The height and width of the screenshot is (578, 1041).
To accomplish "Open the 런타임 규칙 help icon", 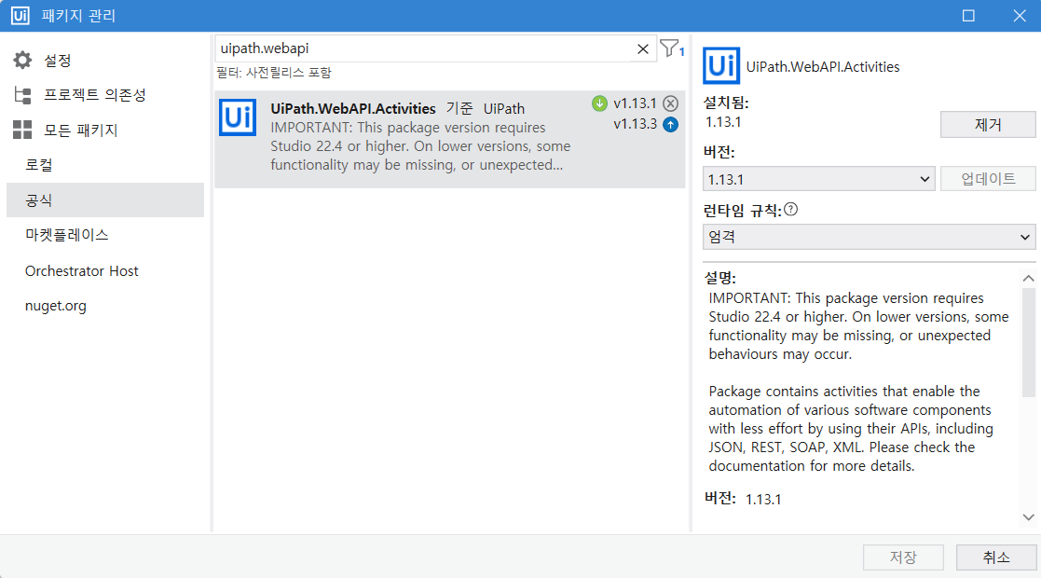I will tap(790, 209).
